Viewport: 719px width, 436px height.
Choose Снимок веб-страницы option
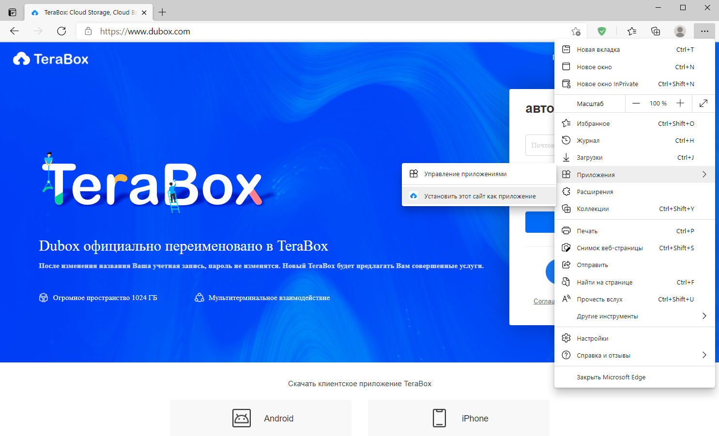click(x=635, y=248)
